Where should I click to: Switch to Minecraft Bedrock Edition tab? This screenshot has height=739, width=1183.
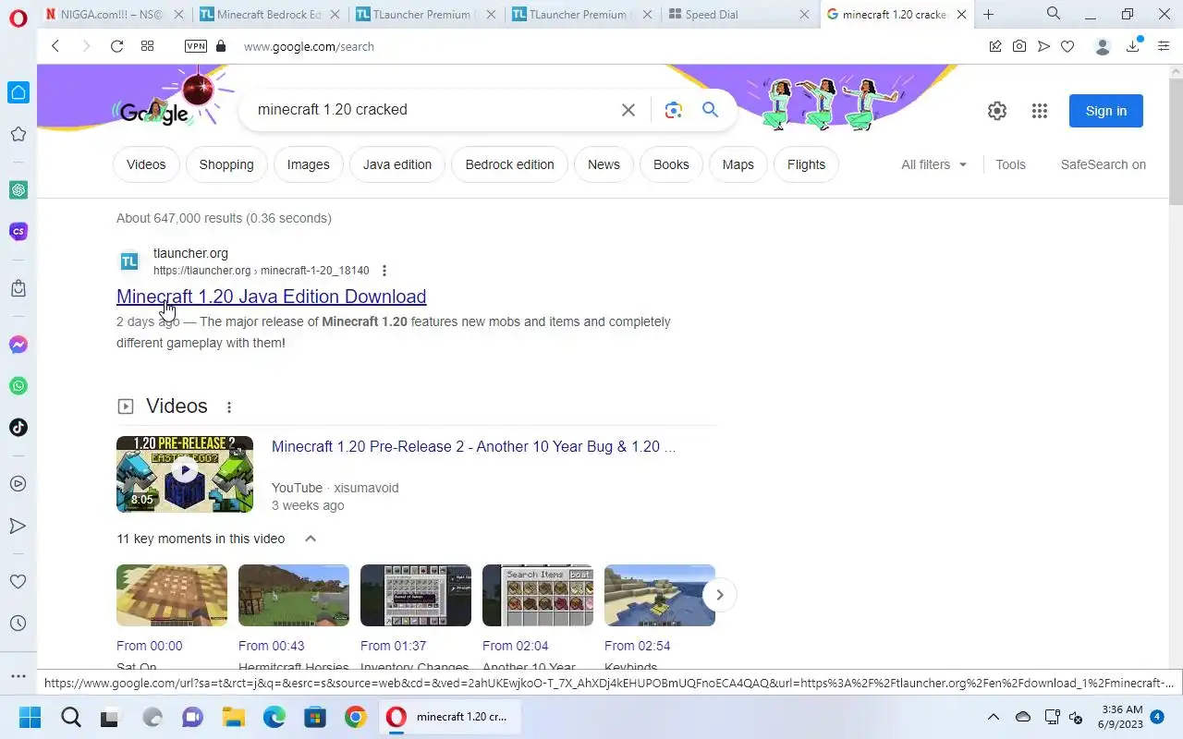tap(271, 14)
